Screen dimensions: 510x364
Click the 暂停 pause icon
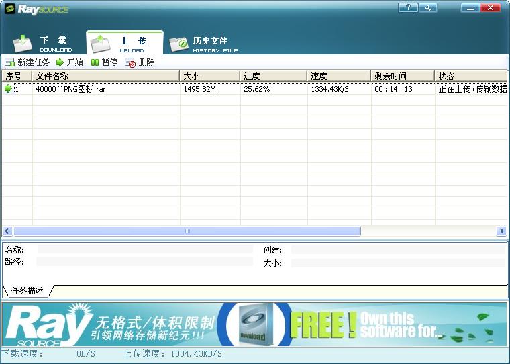tap(95, 62)
